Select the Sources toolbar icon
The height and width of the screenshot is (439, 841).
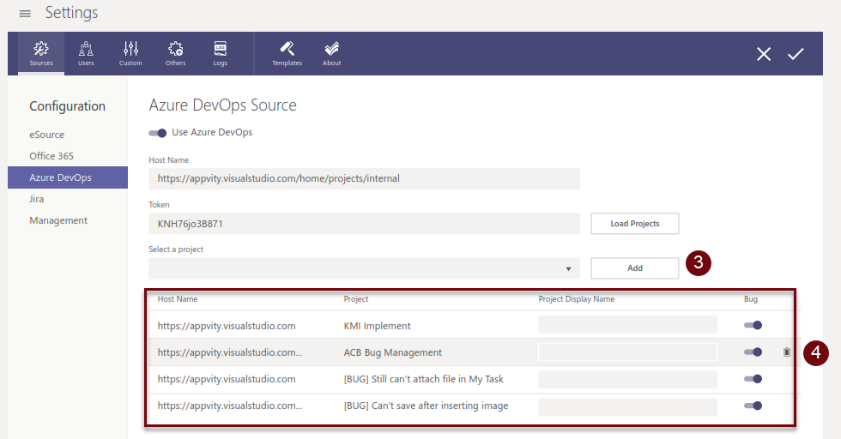tap(41, 53)
